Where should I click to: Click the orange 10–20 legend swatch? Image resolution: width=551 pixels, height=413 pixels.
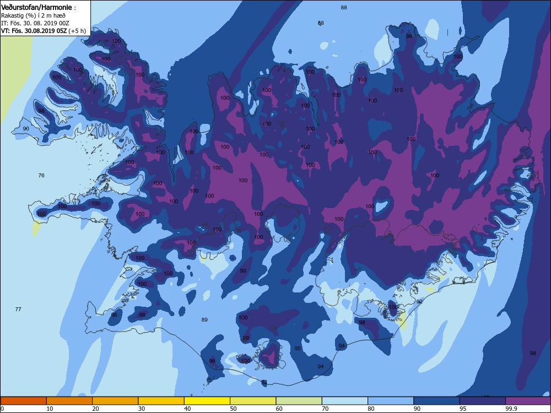coord(69,401)
